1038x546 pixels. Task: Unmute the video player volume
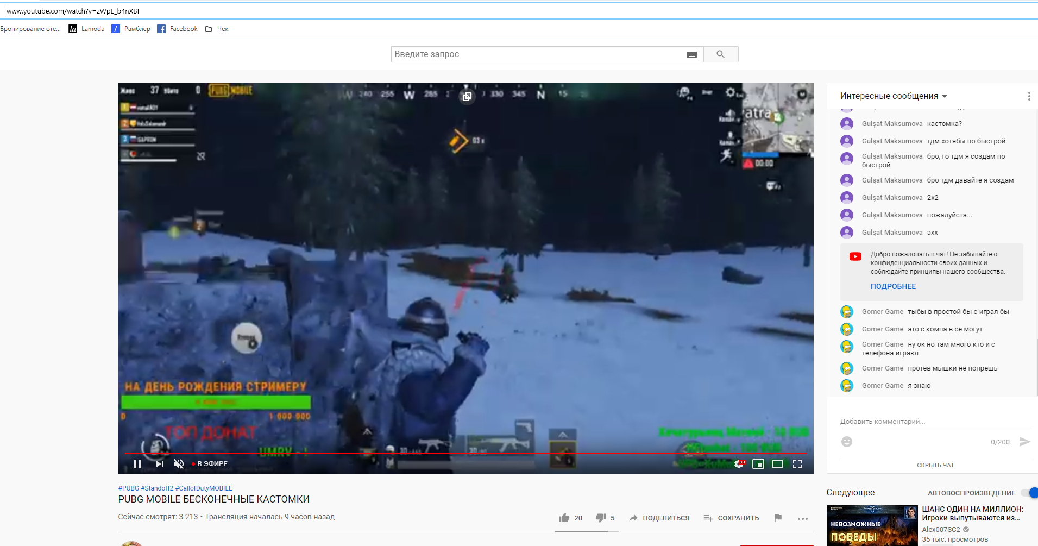tap(179, 464)
